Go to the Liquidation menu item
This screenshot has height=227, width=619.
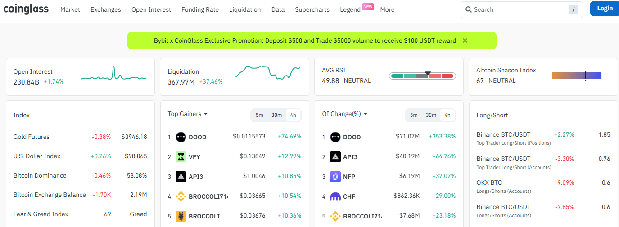[x=245, y=9]
